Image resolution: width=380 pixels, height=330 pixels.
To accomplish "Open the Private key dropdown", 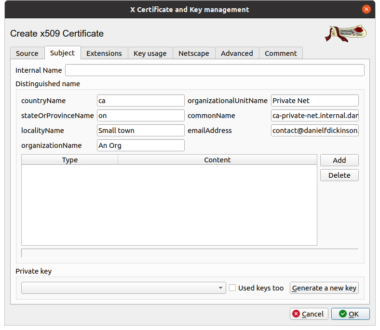I will coord(123,288).
